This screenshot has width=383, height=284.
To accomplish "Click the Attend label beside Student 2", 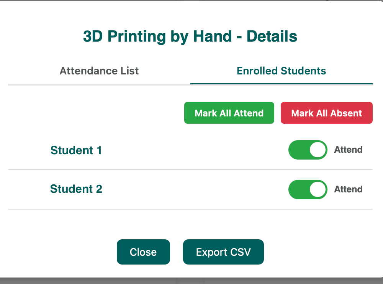I will pos(348,189).
